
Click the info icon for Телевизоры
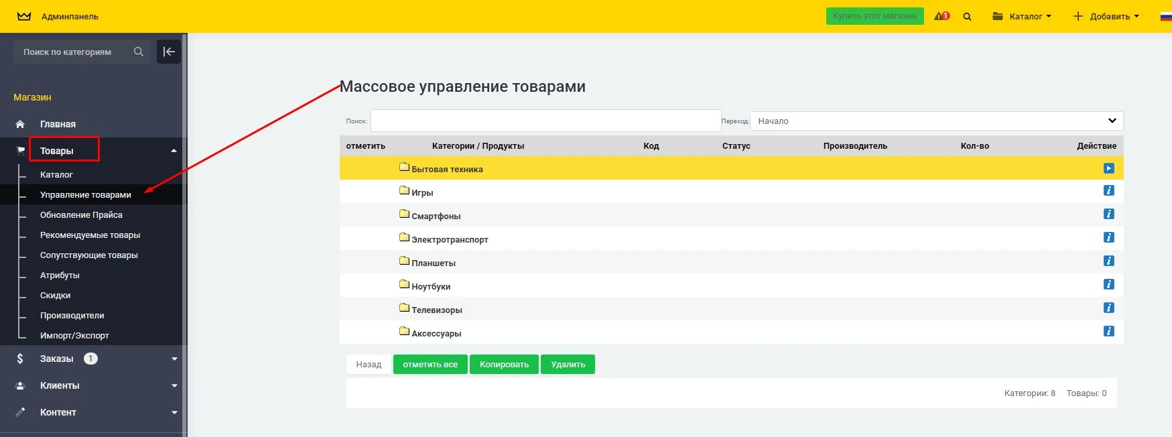(x=1109, y=308)
